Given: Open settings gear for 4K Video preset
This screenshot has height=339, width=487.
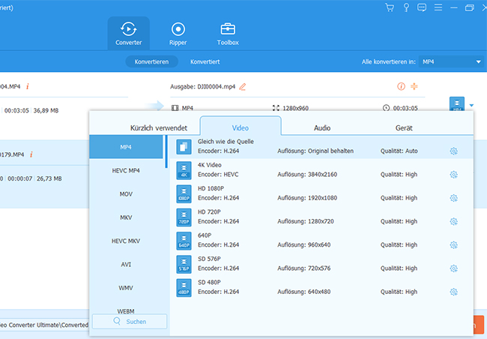Looking at the screenshot, I should [x=453, y=175].
